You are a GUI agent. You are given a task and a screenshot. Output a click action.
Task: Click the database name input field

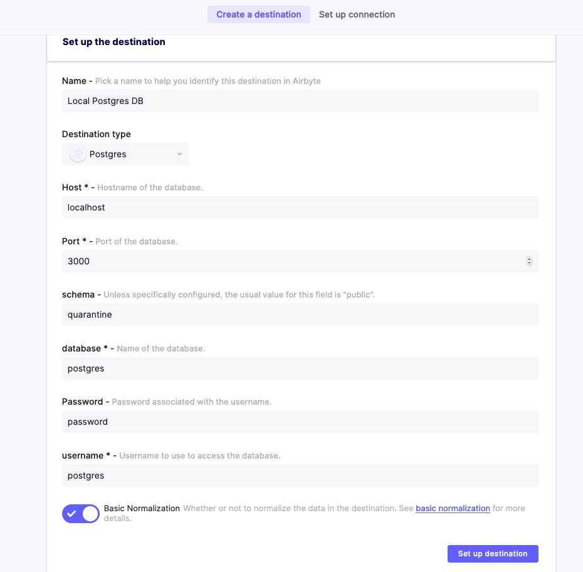click(300, 368)
